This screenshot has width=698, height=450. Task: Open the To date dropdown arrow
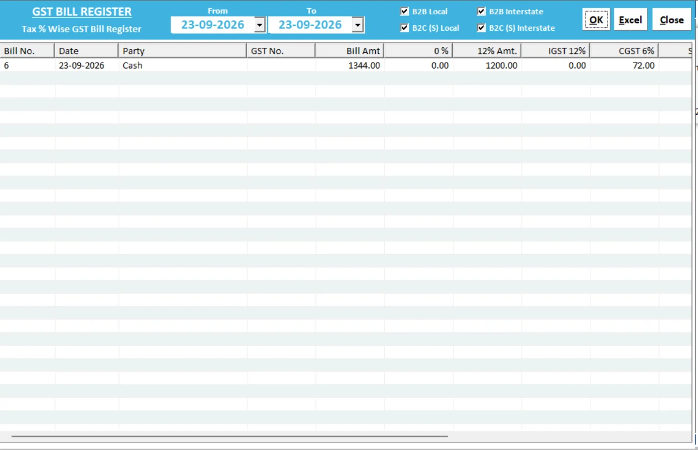tap(358, 25)
